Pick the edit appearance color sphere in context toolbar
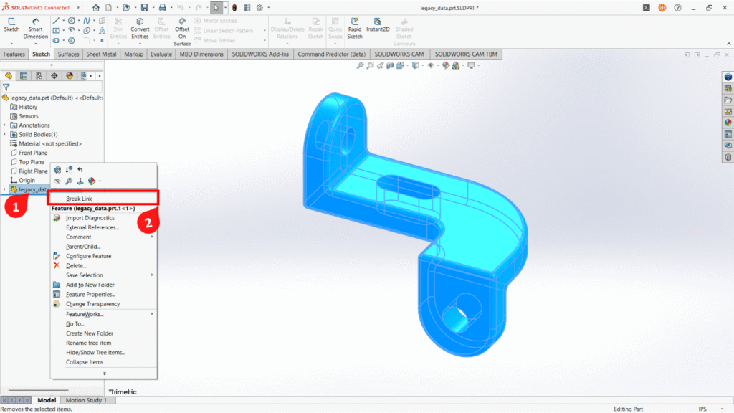Screen dimensions: 734x413 click(x=92, y=181)
